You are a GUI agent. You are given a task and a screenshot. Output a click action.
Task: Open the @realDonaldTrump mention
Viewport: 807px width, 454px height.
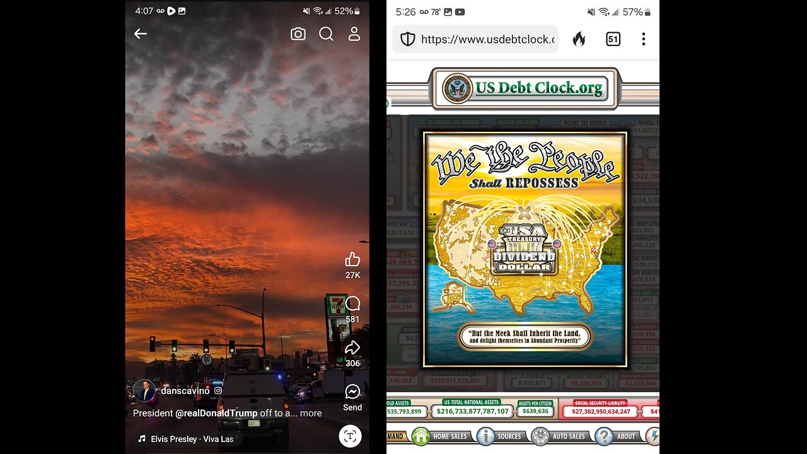click(x=216, y=413)
